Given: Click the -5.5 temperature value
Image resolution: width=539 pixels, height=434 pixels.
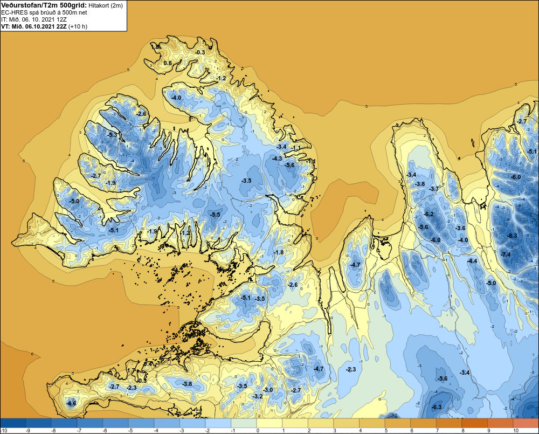Looking at the screenshot, I should tap(215, 215).
